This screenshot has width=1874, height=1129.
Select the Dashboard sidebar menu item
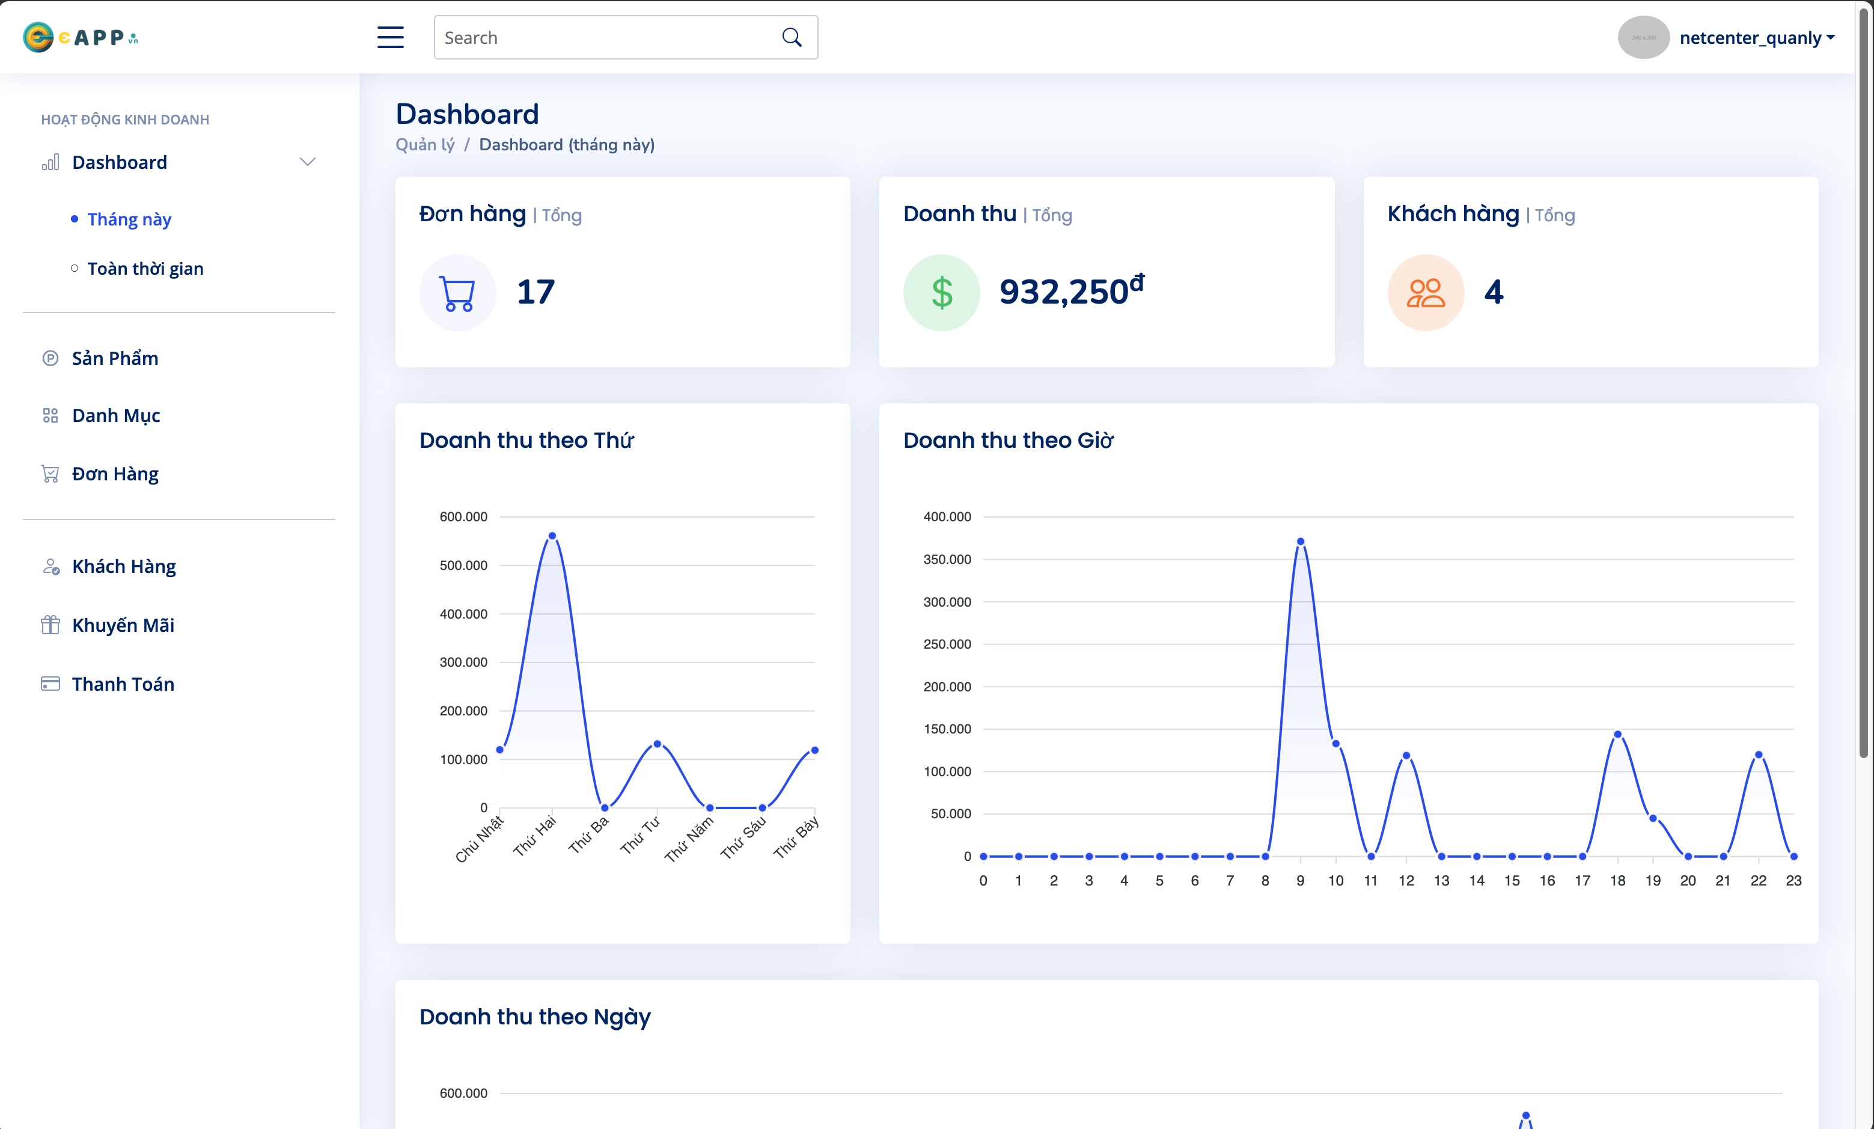click(x=180, y=162)
